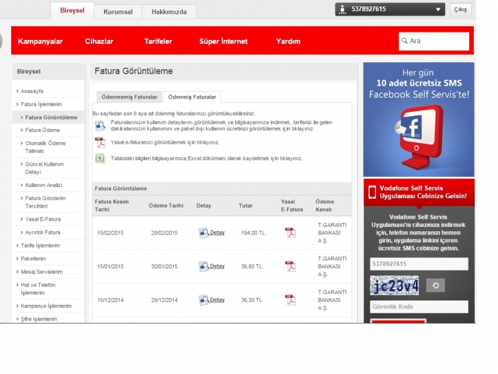The height and width of the screenshot is (374, 498).
Task: Click the Facebook Self Servis banner image
Action: coord(418,120)
